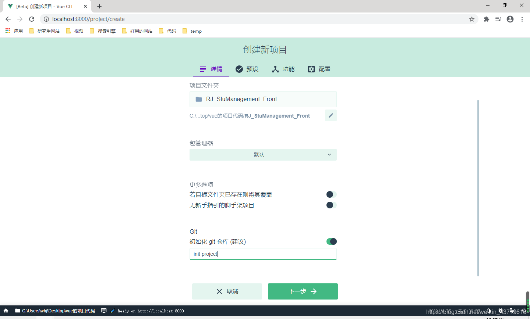This screenshot has height=319, width=530.
Task: Switch to 功能 features tab
Action: click(283, 69)
